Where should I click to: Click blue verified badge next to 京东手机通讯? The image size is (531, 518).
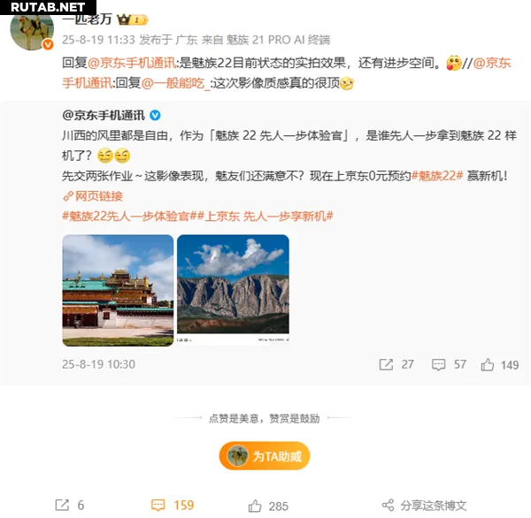pos(155,116)
